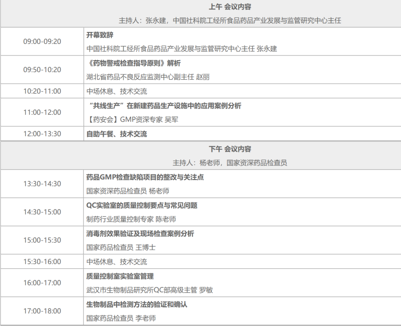Open the "共线生产" case analysis title
Viewport: 401px width, 326px height.
pyautogui.click(x=164, y=105)
